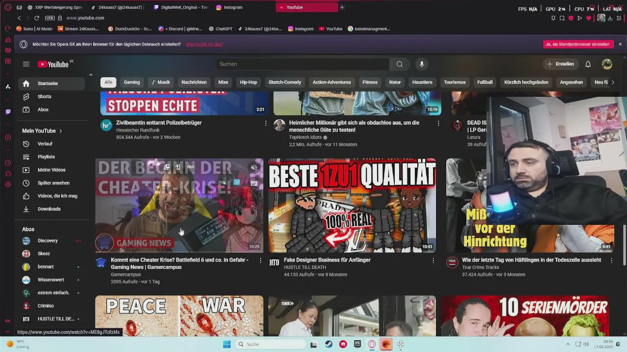The height and width of the screenshot is (352, 627).
Task: Open the YouTube account avatar menu
Action: click(607, 64)
